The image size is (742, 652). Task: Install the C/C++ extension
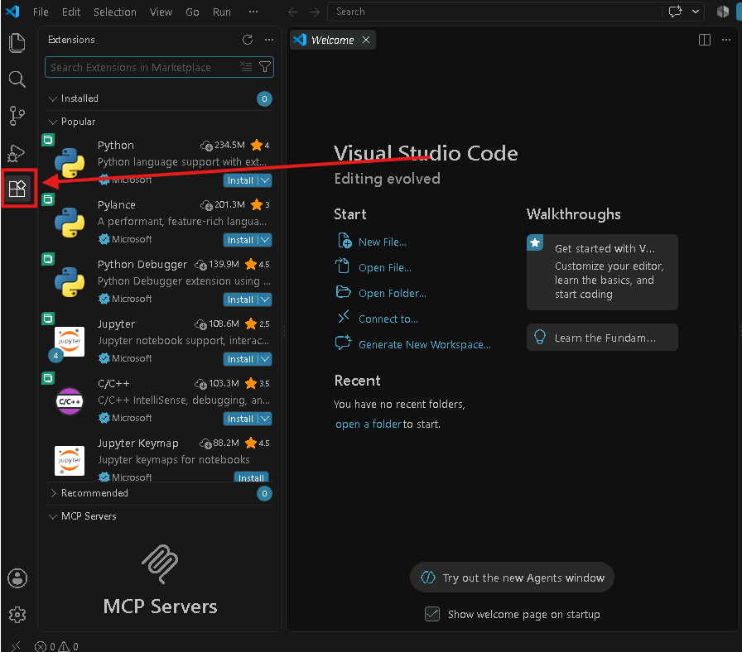tap(240, 419)
